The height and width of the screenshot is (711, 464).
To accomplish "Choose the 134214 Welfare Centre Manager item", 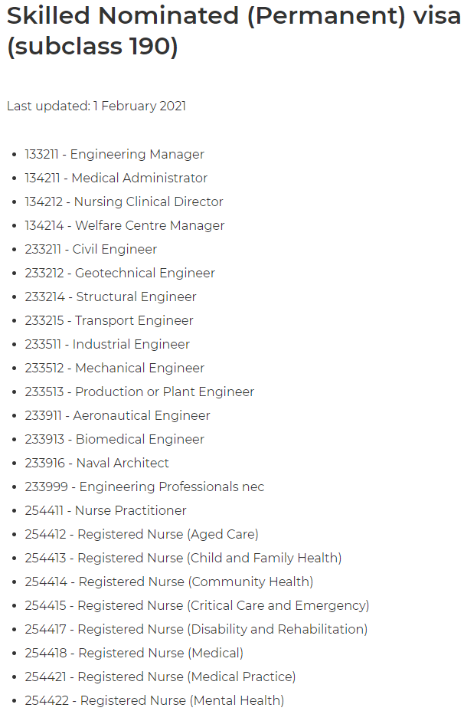I will pyautogui.click(x=125, y=225).
